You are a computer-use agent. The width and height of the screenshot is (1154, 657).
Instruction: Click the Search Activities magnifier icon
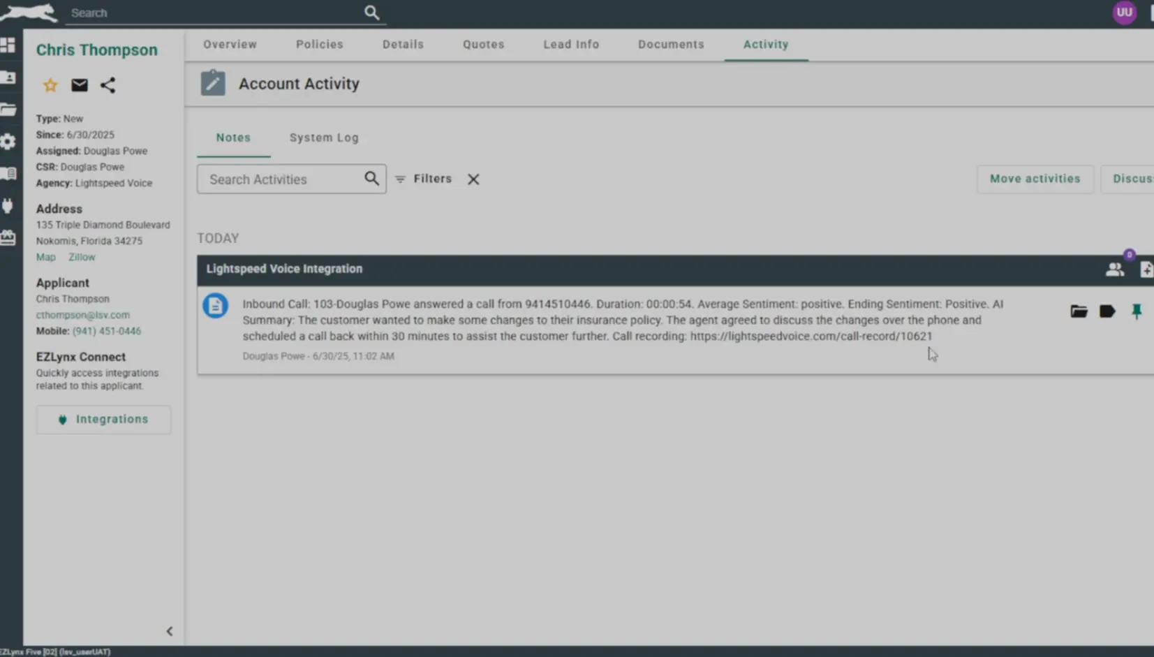[372, 179]
